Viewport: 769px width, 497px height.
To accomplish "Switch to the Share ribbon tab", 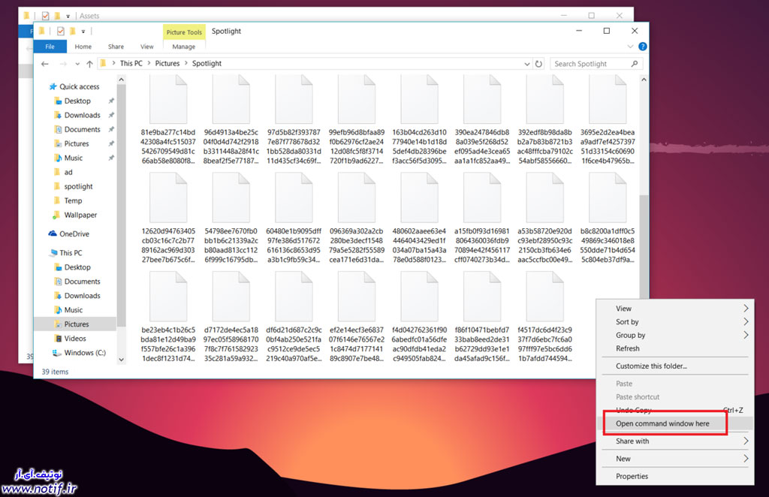I will point(116,47).
